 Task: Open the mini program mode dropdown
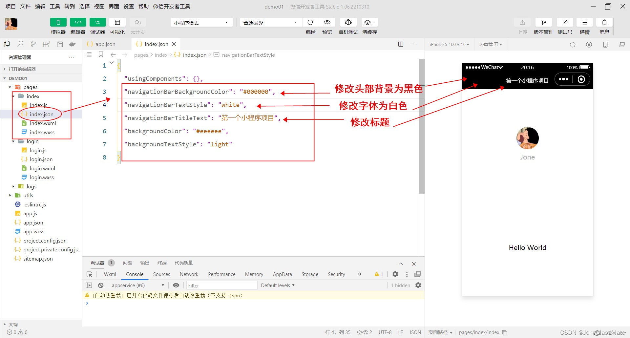pyautogui.click(x=201, y=22)
